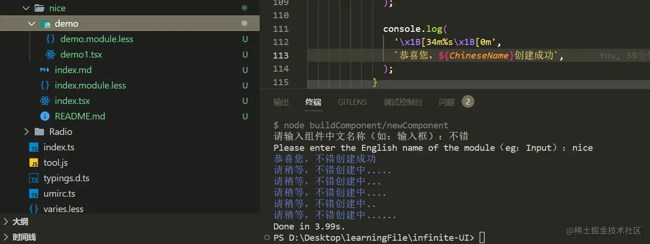650x244 pixels.
Task: Expand the 时间线 timeline section
Action: pyautogui.click(x=6, y=237)
